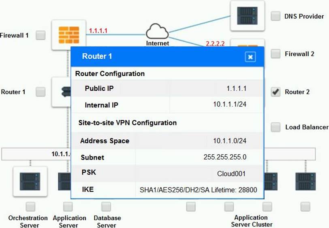Uncheck the Router 2 checkbox
Viewport: 329px width, 228px height.
pos(276,92)
